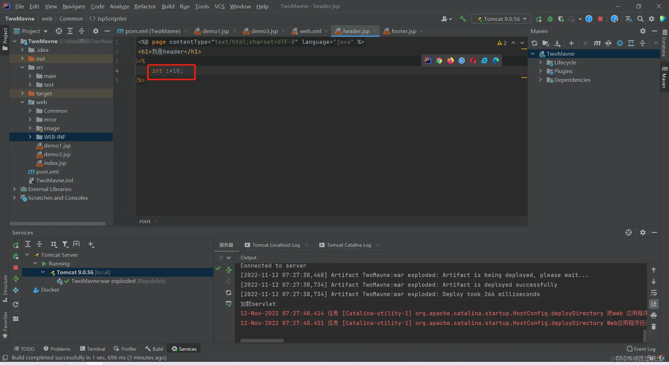Screen dimensions: 669x365
Task: Filter services with the funnel icon
Action: click(x=65, y=244)
